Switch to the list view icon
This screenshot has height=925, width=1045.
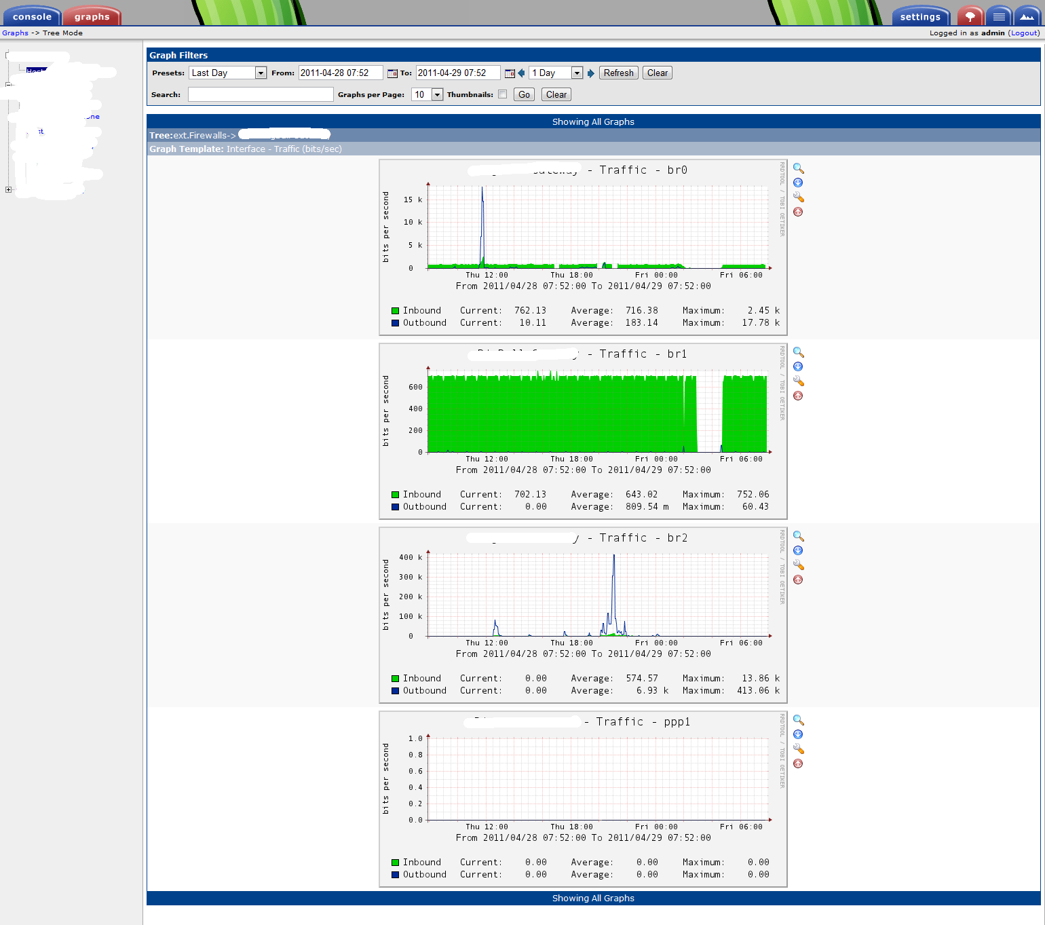click(x=999, y=16)
